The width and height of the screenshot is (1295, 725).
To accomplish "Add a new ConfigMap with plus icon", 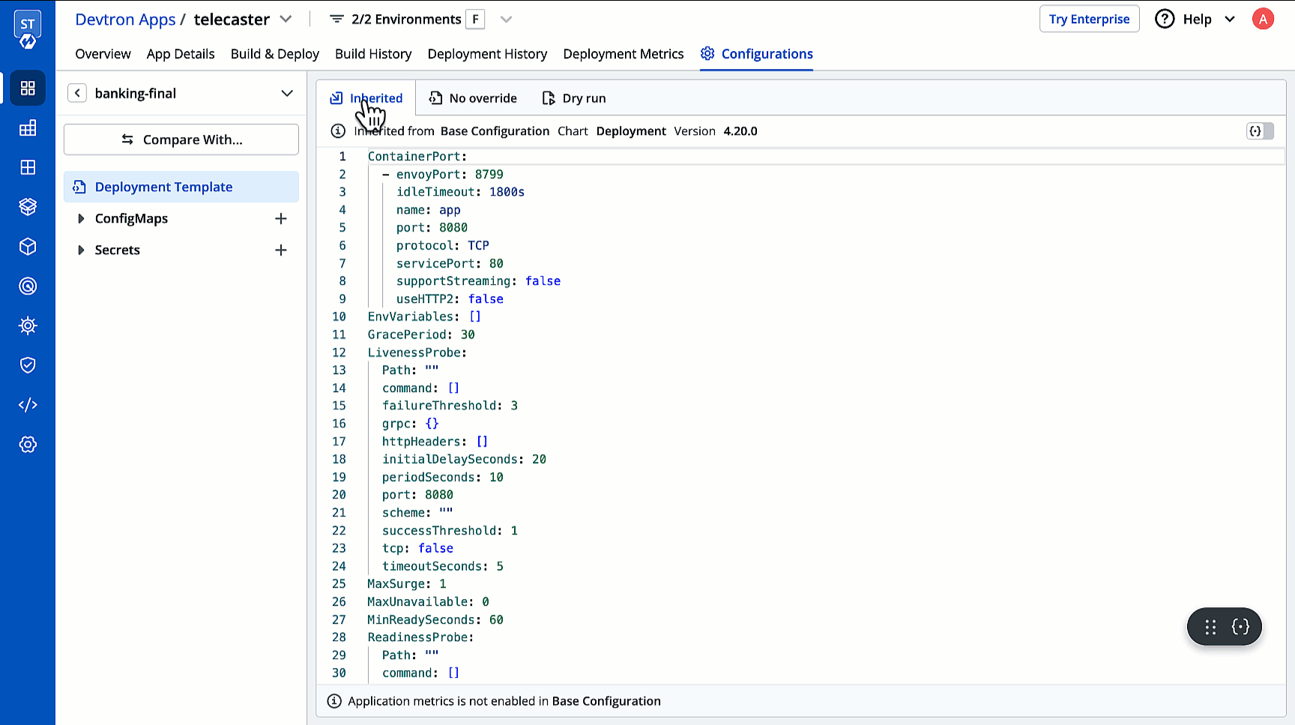I will tap(281, 219).
